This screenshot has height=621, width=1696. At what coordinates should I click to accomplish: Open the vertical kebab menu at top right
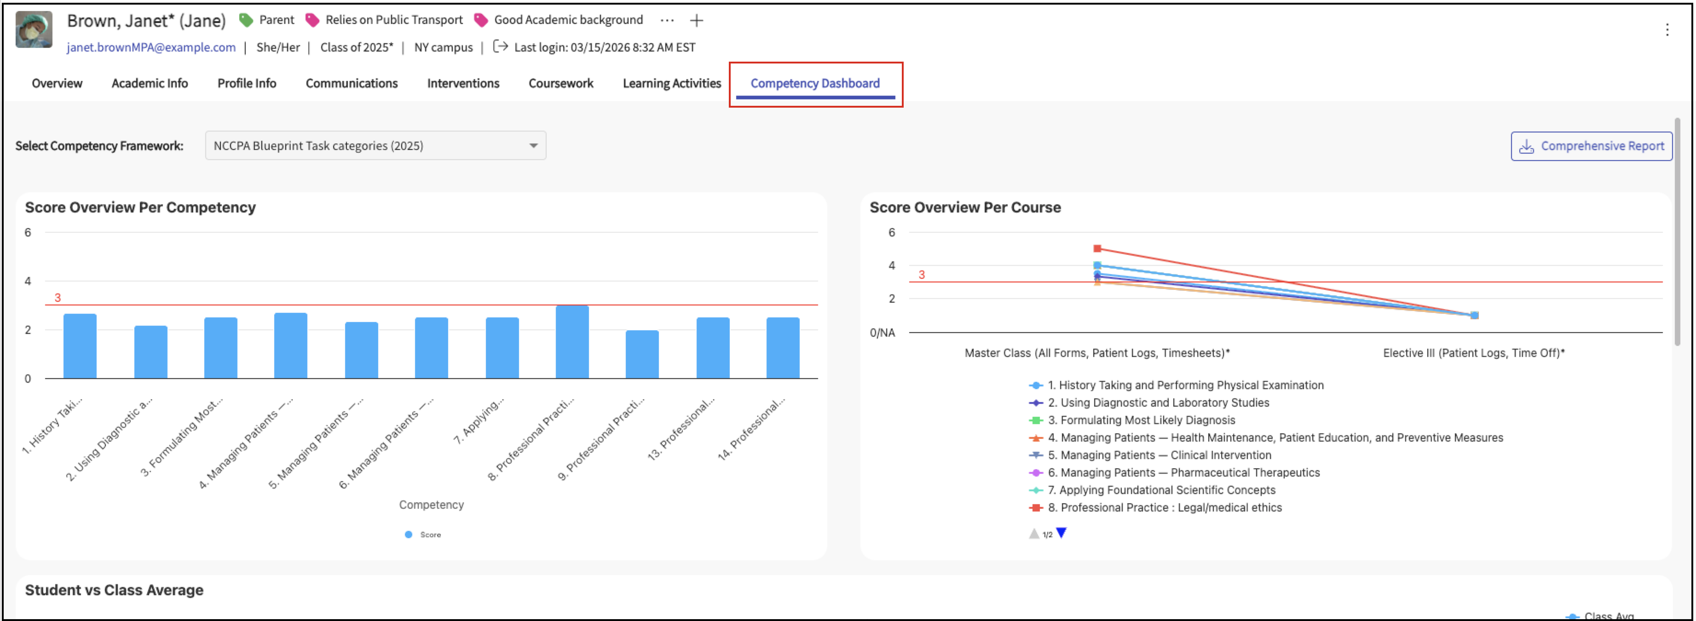click(1667, 29)
